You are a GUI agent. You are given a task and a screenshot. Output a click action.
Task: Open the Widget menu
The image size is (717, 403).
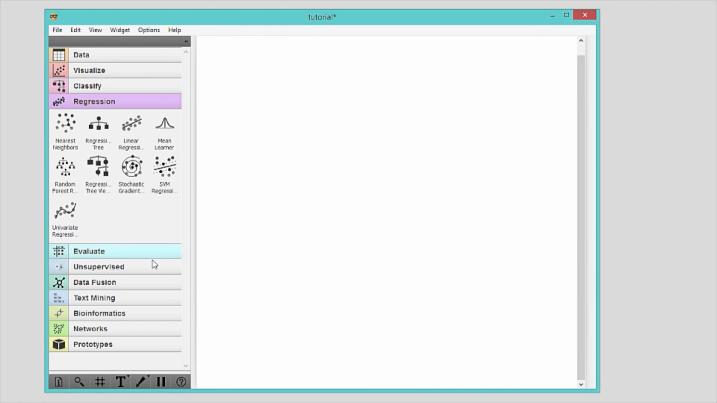click(x=119, y=30)
